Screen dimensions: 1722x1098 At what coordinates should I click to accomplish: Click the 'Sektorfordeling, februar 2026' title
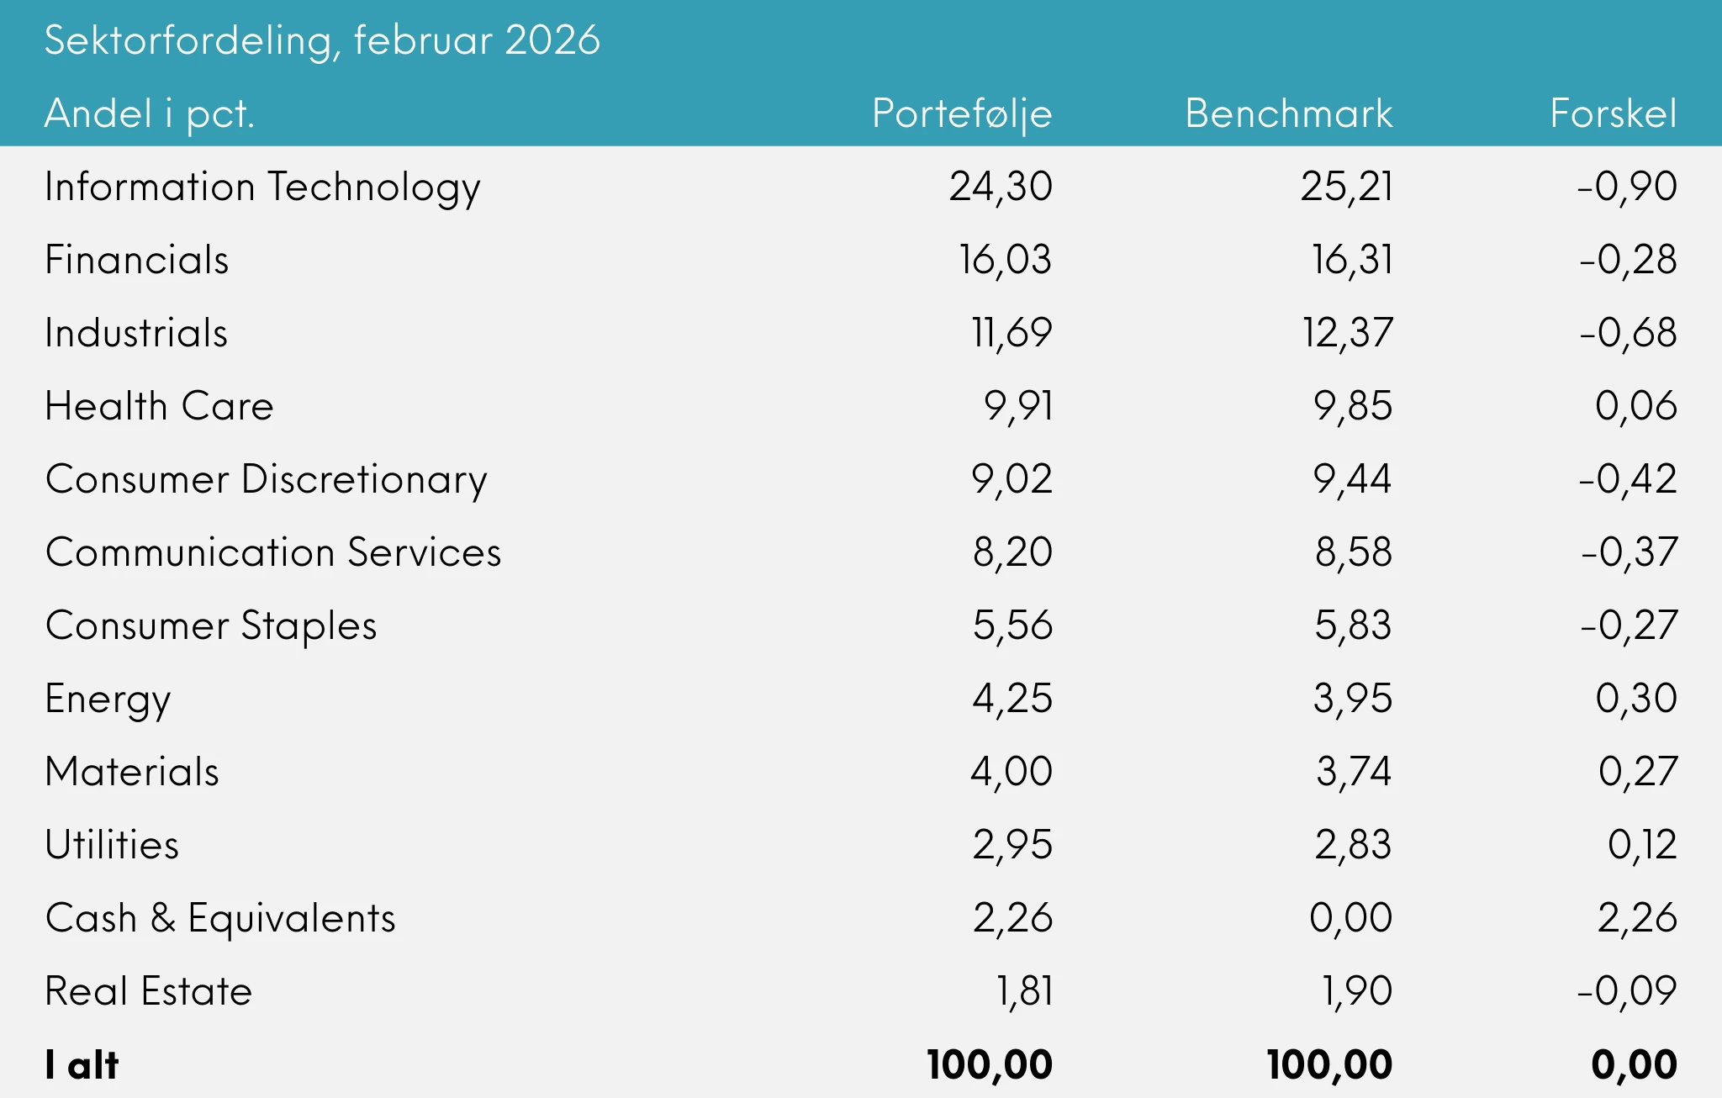tap(322, 40)
